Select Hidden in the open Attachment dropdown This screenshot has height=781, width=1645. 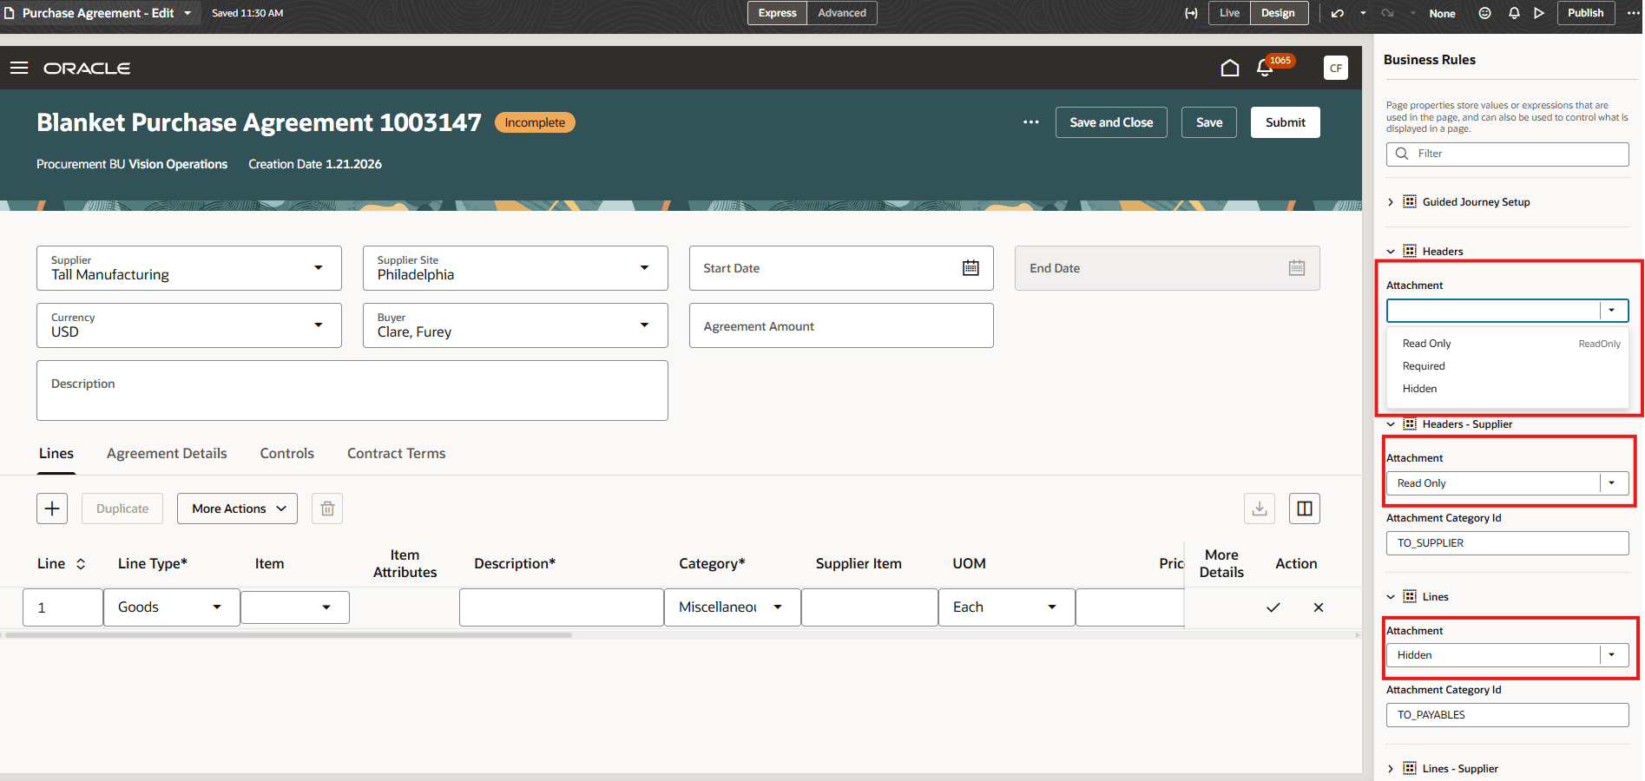[x=1419, y=388]
